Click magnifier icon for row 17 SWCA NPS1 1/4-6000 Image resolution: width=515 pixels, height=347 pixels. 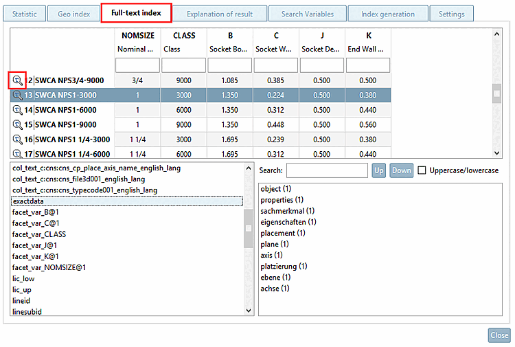(18, 154)
